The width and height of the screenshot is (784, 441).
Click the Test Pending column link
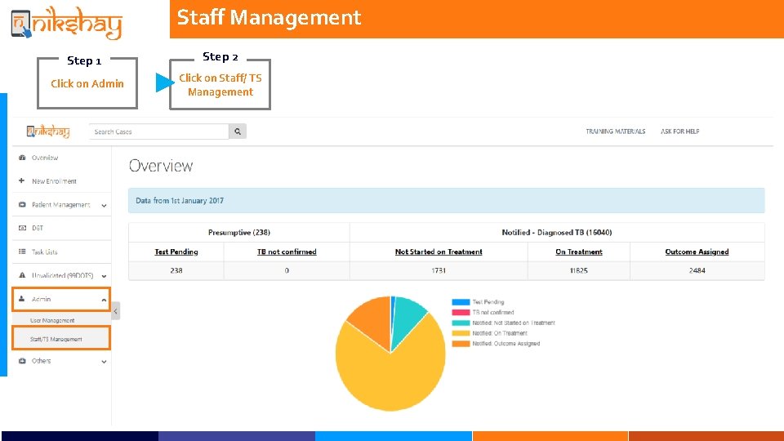click(x=176, y=252)
